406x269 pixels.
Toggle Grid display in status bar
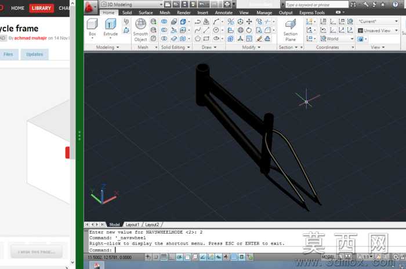pos(164,257)
